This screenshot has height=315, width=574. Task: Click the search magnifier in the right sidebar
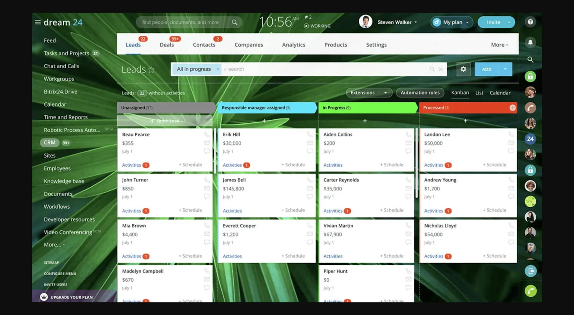pos(530,60)
